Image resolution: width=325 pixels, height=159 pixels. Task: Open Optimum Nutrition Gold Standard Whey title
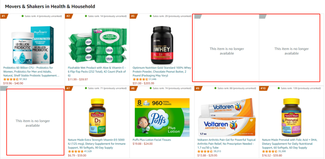pyautogui.click(x=162, y=72)
